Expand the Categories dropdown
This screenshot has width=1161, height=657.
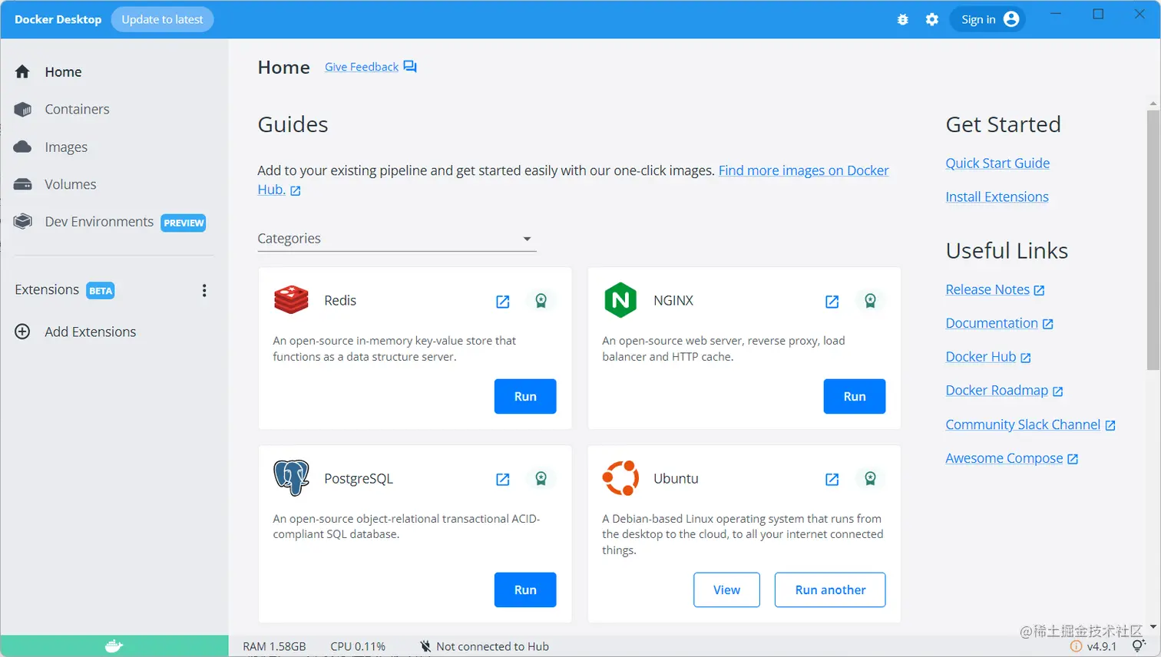[397, 239]
